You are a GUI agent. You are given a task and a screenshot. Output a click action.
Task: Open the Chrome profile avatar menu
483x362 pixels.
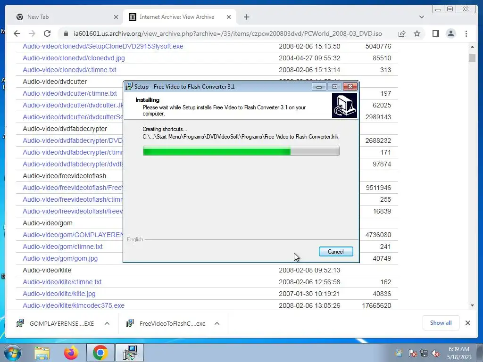pyautogui.click(x=450, y=33)
